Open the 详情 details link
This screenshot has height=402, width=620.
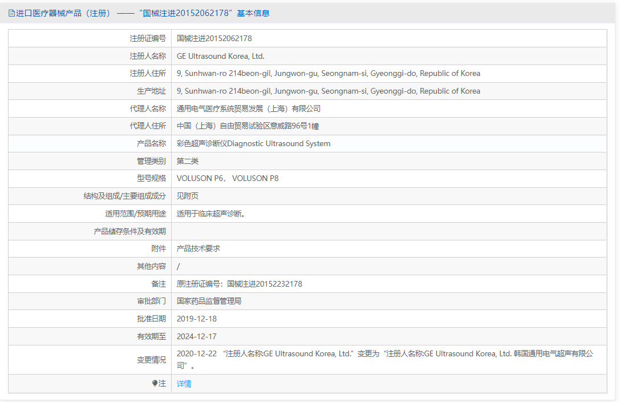point(184,384)
